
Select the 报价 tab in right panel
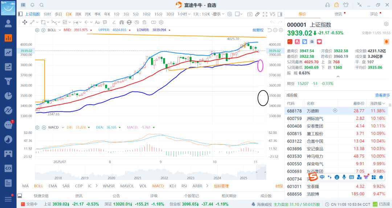click(x=302, y=14)
